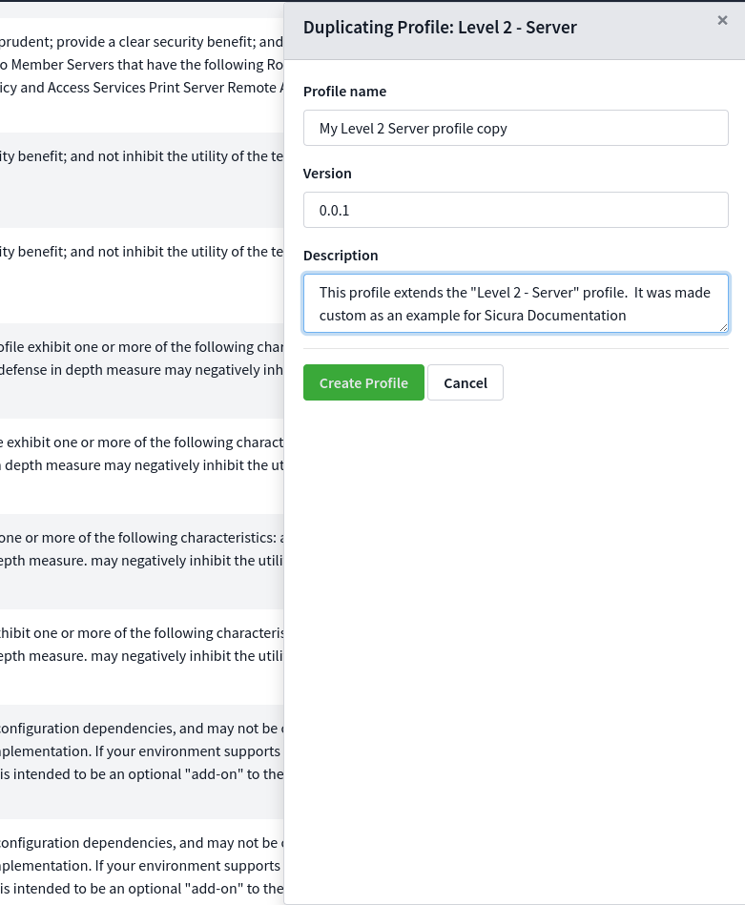Viewport: 745px width, 905px height.
Task: Select row reading "one or more of the following characteristics: a"
Action: (x=141, y=538)
